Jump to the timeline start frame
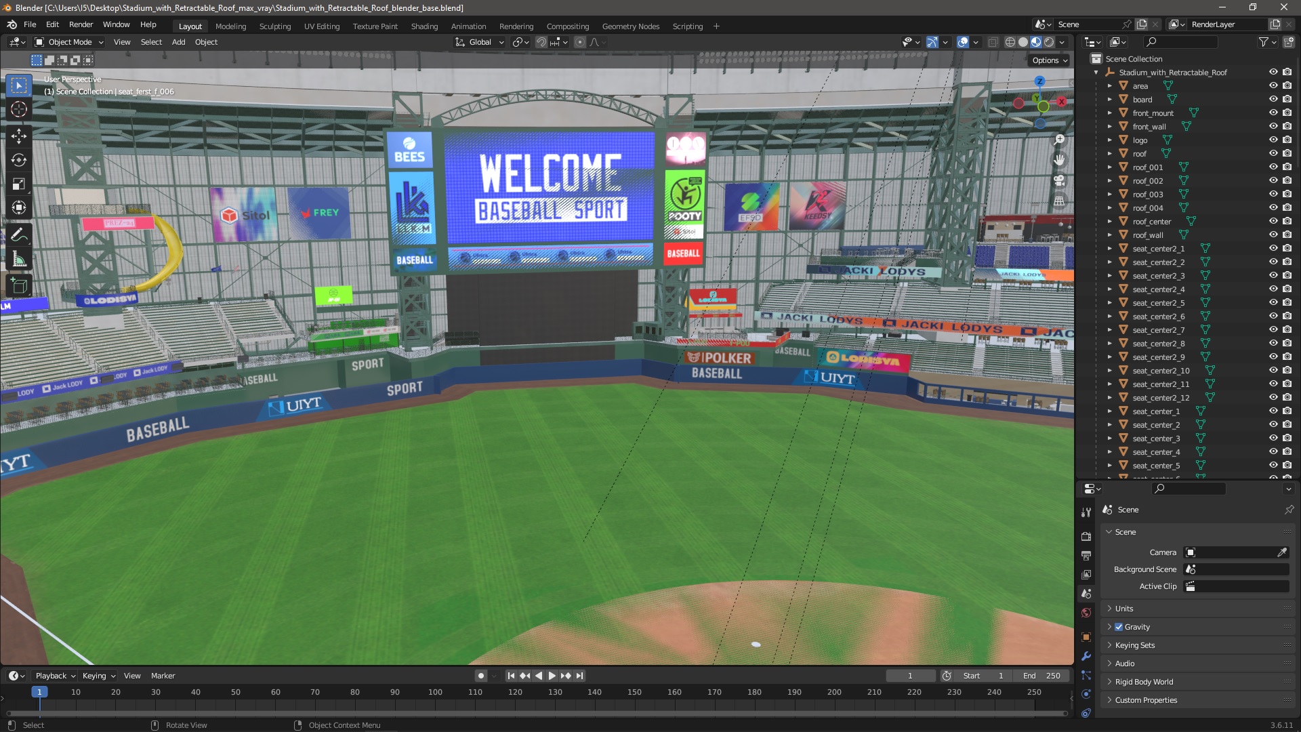Viewport: 1301px width, 732px height. pyautogui.click(x=511, y=676)
